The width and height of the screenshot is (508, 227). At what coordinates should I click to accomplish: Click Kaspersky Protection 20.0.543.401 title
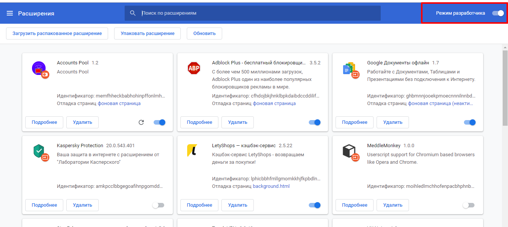tap(96, 145)
